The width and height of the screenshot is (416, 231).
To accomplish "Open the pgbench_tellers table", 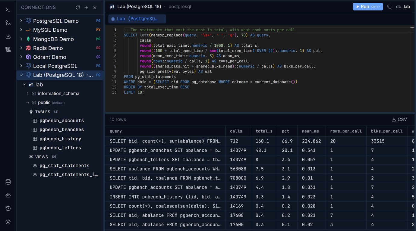I will point(60,148).
